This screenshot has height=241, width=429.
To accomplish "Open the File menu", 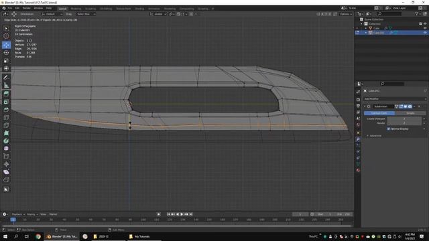I will pos(10,8).
